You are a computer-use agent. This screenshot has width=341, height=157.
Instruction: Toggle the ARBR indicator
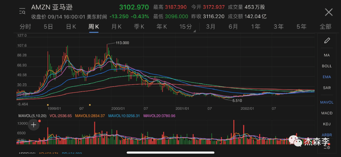click(x=327, y=135)
